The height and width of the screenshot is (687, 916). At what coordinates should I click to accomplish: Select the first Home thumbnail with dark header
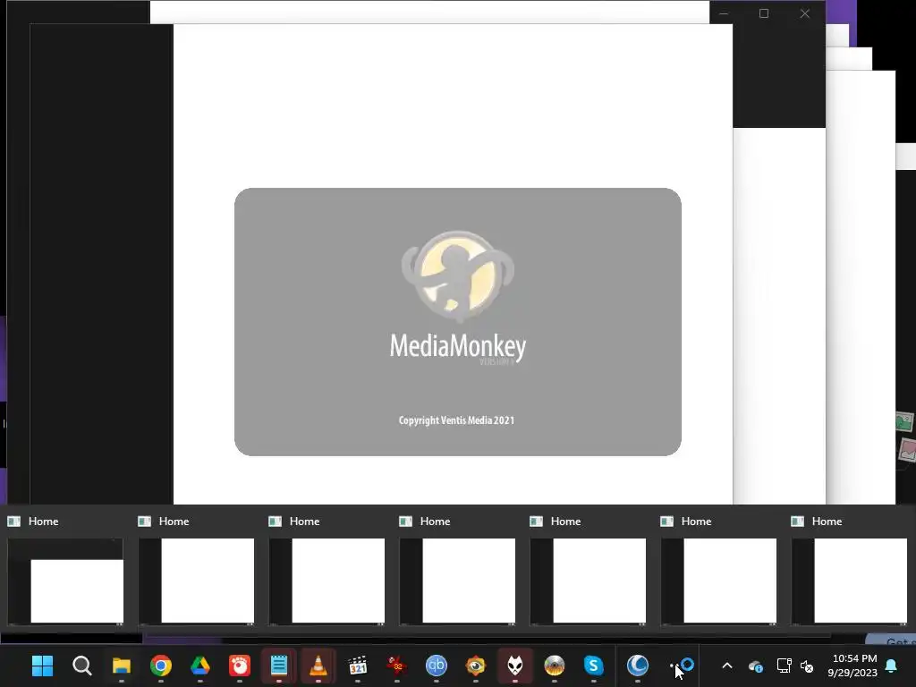coord(65,581)
